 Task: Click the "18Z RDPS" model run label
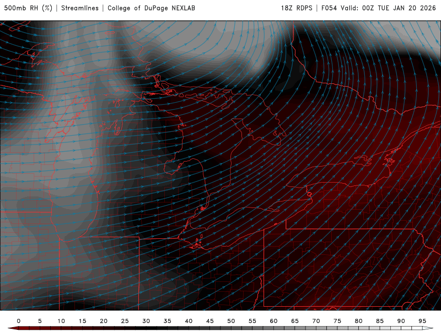tap(297, 8)
